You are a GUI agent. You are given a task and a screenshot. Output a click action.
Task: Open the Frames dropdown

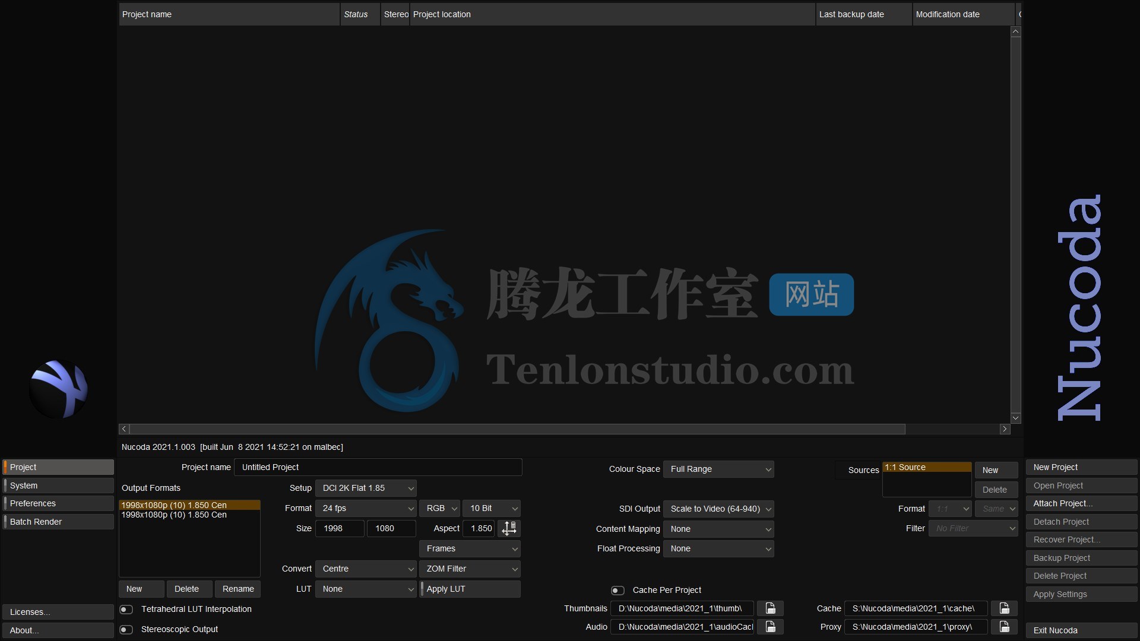point(470,548)
